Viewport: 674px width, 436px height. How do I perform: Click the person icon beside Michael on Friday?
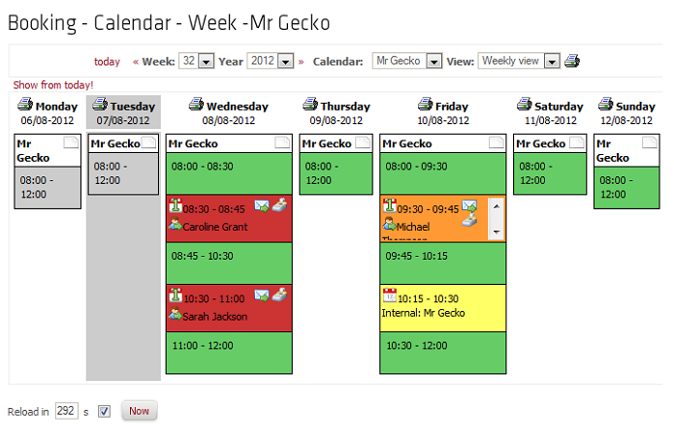390,224
